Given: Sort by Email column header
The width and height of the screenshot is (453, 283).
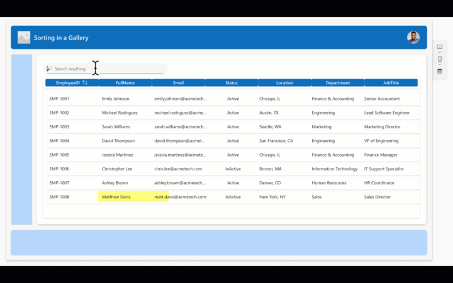Looking at the screenshot, I should point(178,82).
